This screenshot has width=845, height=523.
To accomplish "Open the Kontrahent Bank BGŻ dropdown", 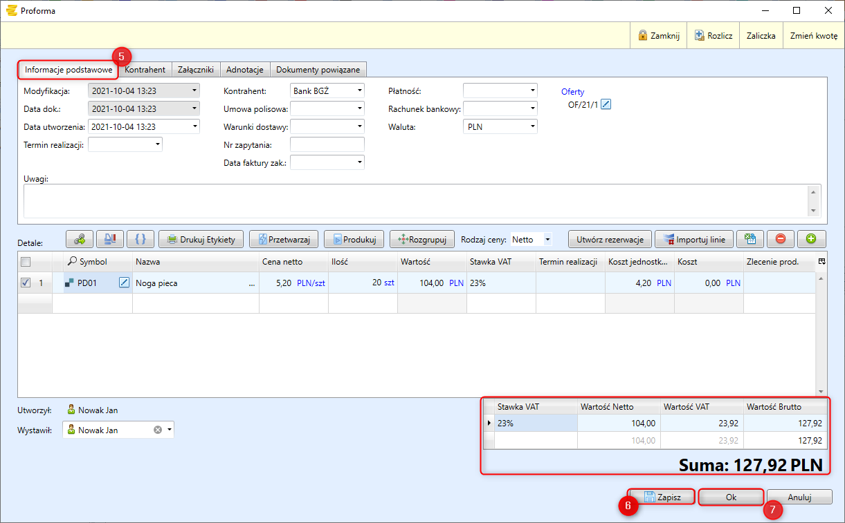I will coord(359,91).
